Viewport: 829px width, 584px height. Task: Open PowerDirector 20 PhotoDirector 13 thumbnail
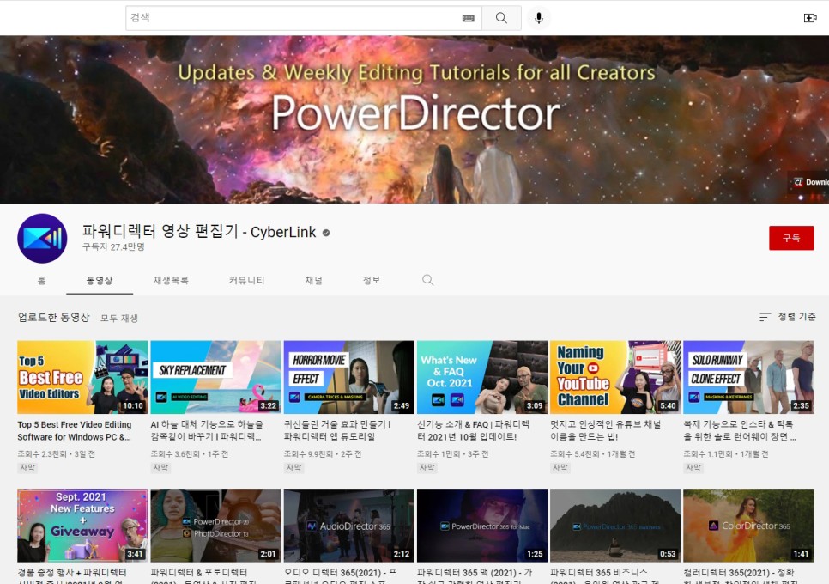pyautogui.click(x=215, y=526)
